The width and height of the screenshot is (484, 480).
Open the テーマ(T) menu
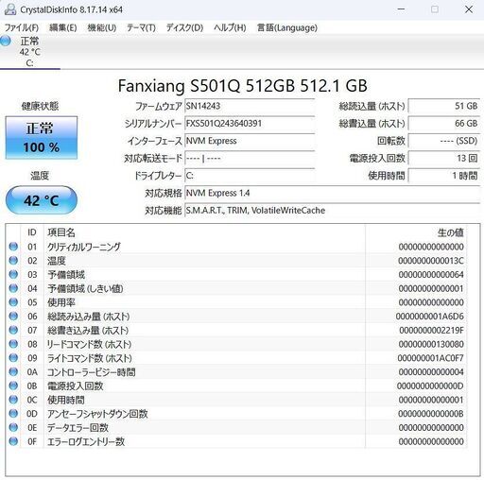[x=141, y=27]
